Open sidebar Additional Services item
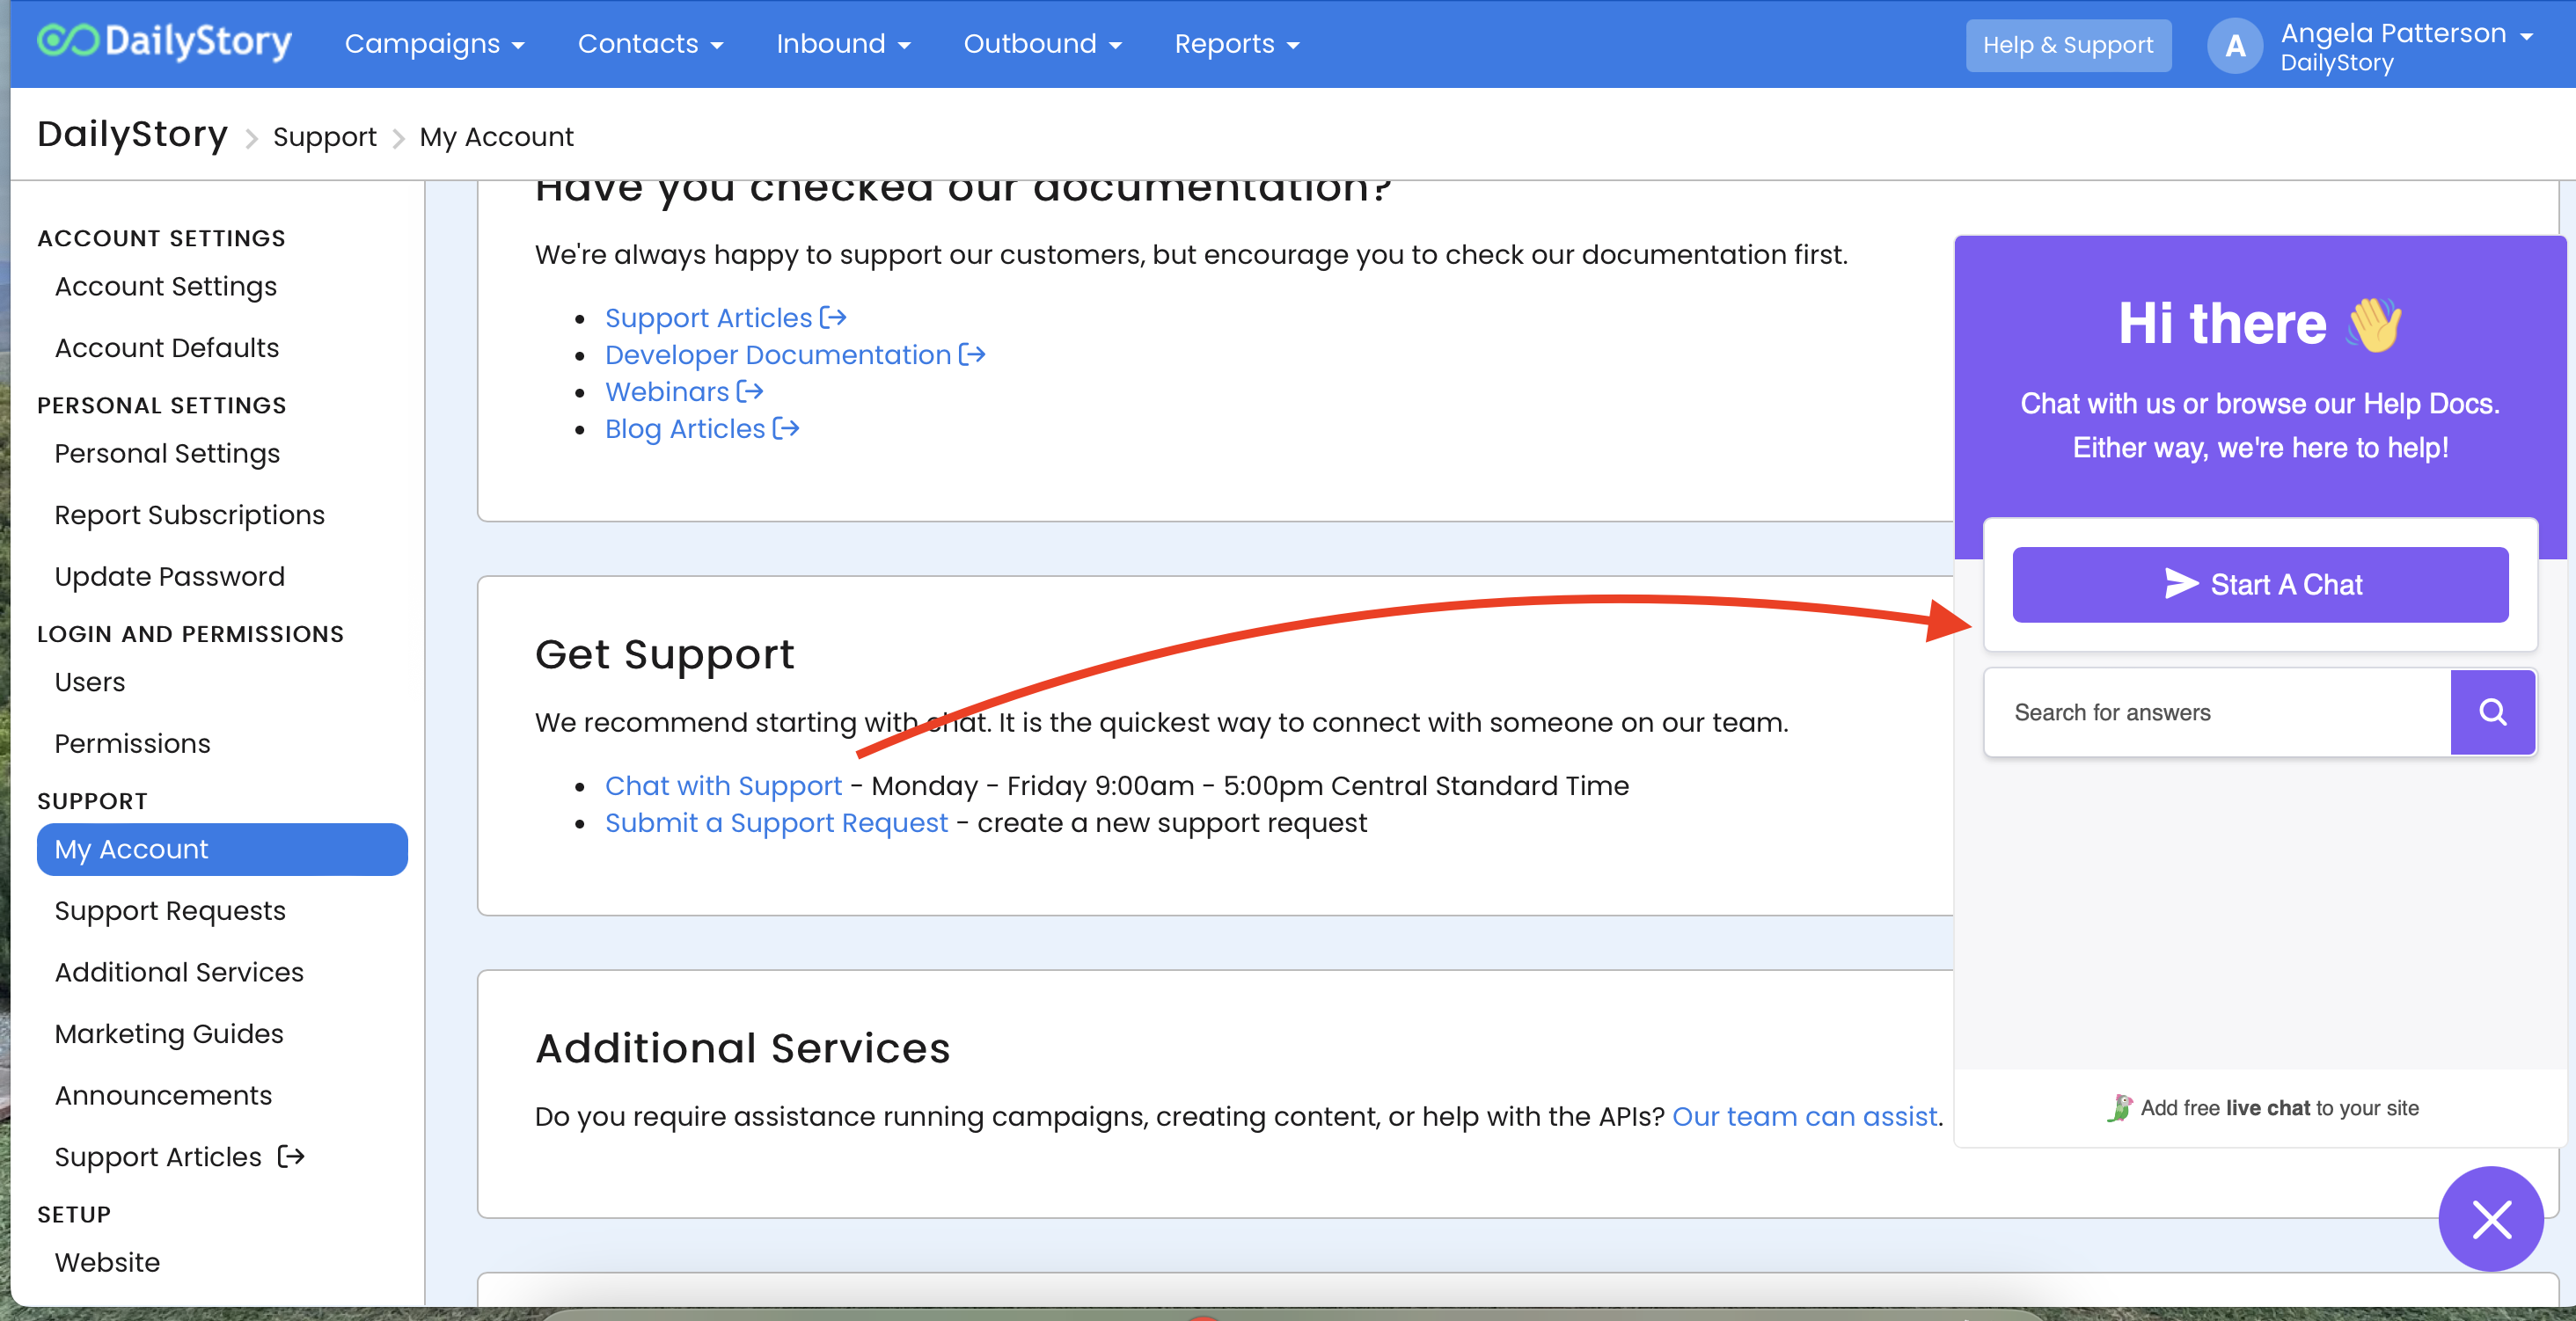 point(179,972)
